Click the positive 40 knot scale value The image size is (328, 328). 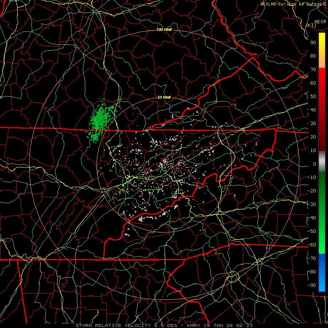[x=313, y=110]
